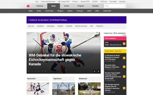The width and height of the screenshot is (153, 95).
Task: Jump to carousel slide 4
Action: point(39,71)
